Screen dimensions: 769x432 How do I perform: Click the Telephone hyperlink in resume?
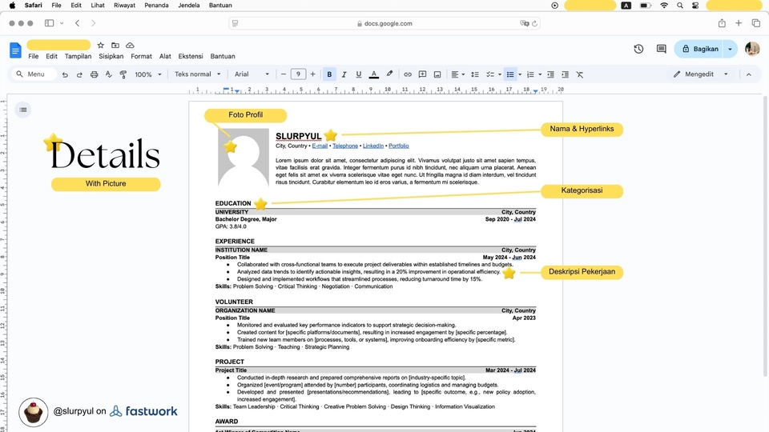345,146
